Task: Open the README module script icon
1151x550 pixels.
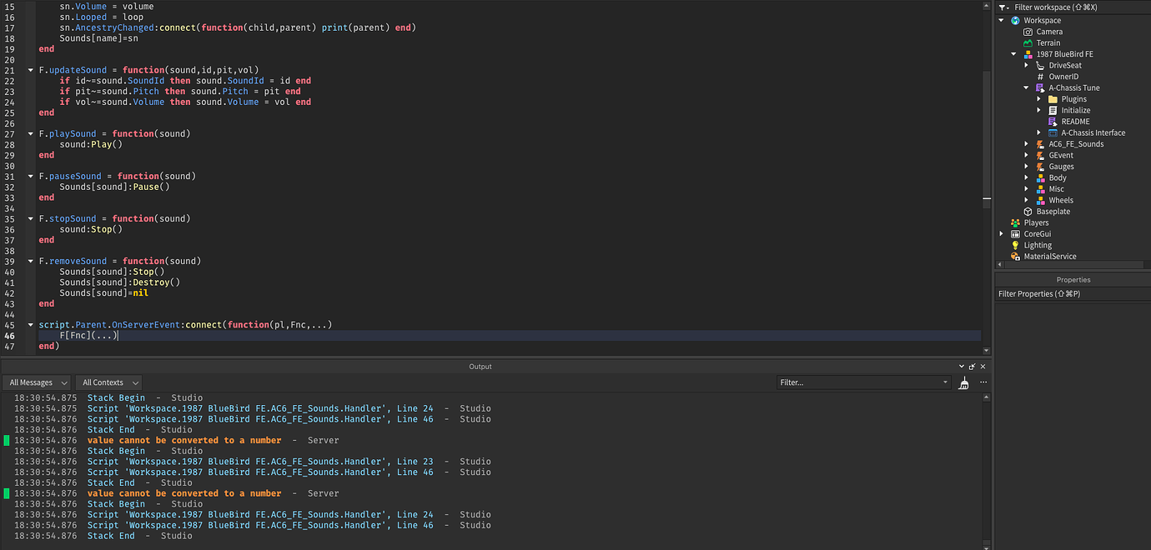Action: coord(1054,121)
